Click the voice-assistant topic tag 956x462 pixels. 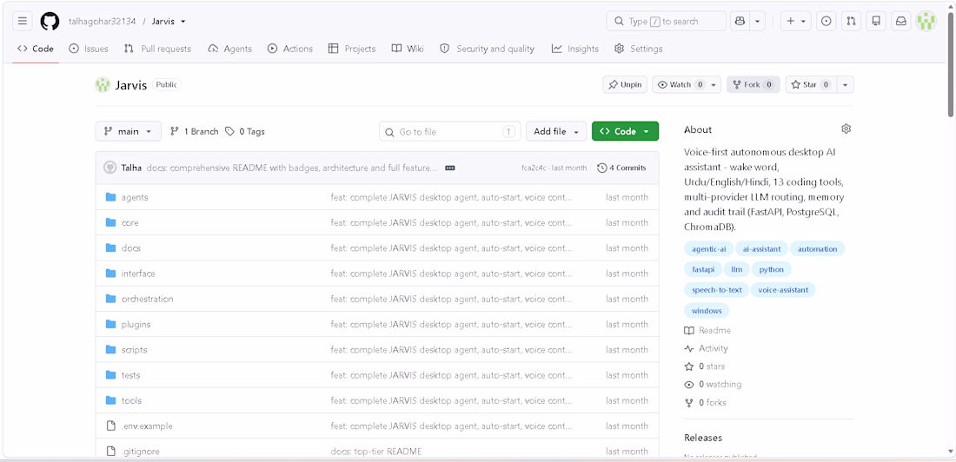783,289
